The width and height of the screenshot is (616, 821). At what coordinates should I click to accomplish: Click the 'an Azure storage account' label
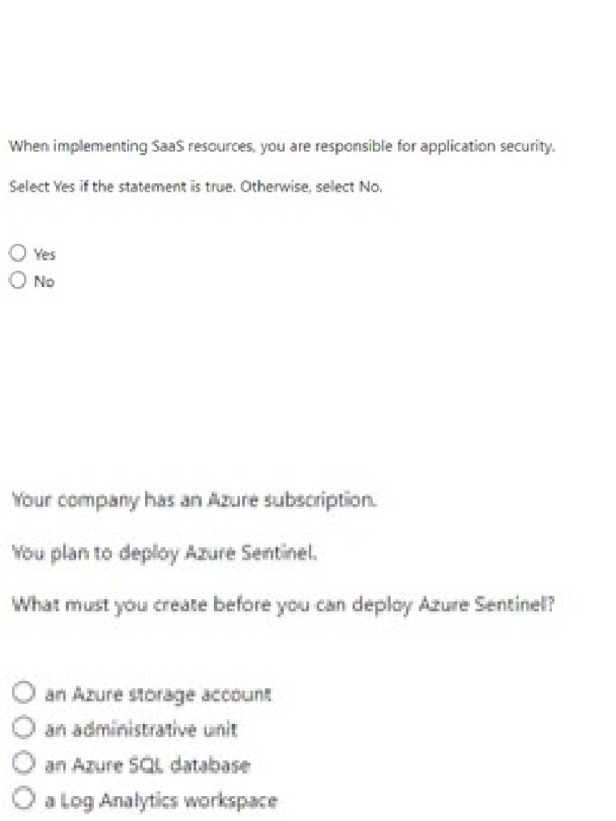pos(158,694)
